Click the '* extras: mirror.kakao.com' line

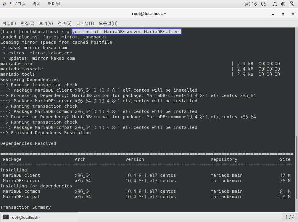tap(38, 53)
